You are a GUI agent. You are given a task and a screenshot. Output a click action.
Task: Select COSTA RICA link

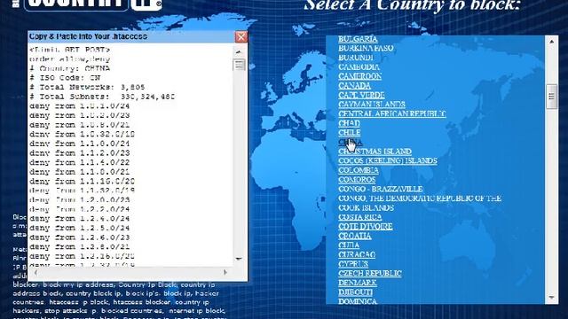coord(360,217)
